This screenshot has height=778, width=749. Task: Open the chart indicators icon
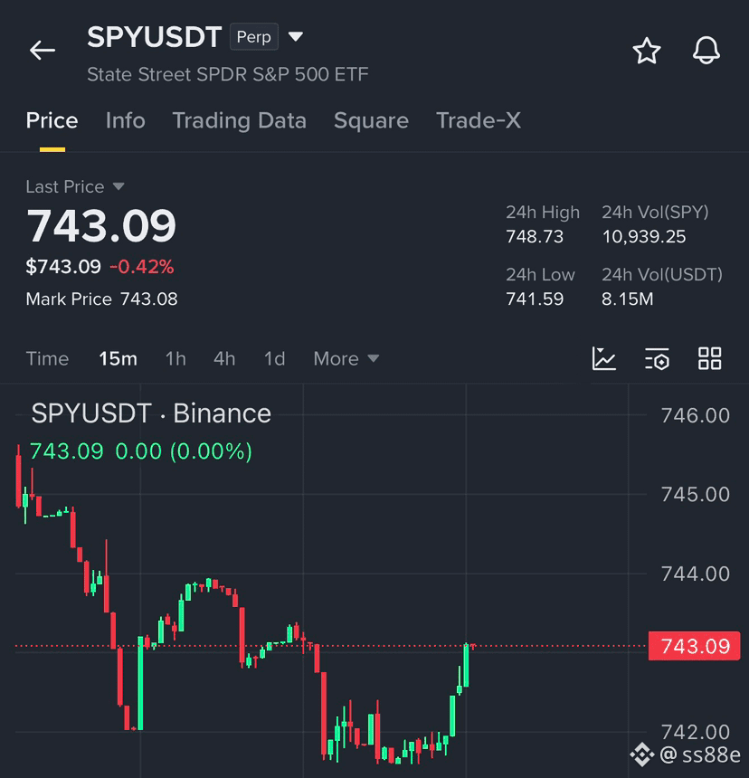click(x=604, y=358)
